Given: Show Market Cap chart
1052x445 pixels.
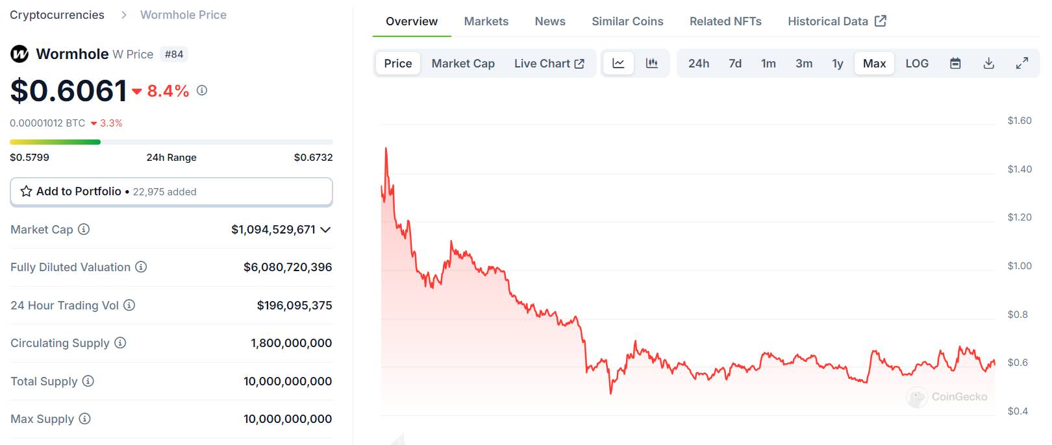Looking at the screenshot, I should click(x=463, y=64).
